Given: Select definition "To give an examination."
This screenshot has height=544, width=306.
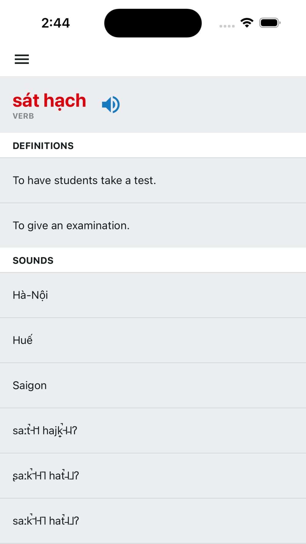Looking at the screenshot, I should (x=71, y=226).
